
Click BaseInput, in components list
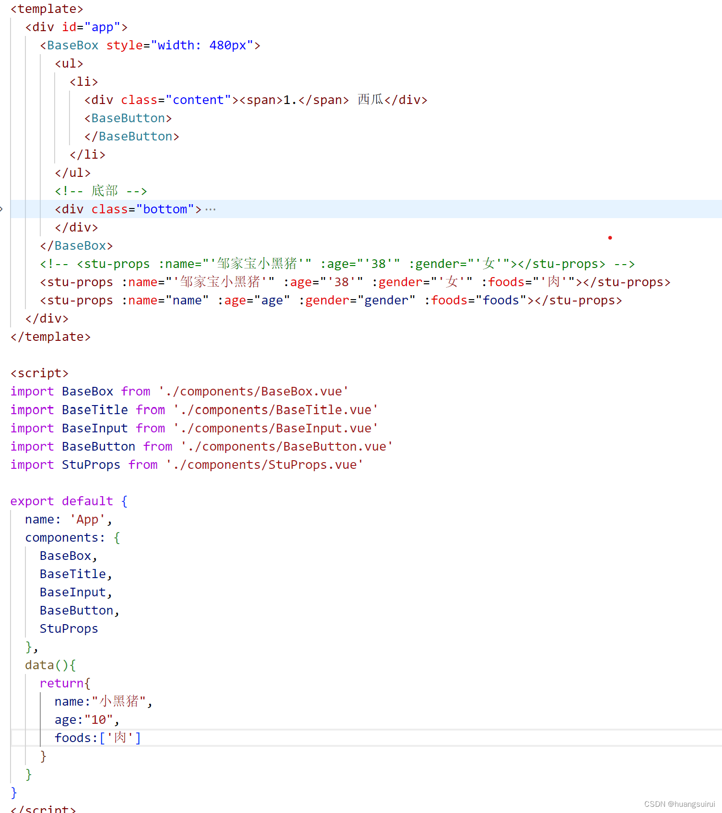[76, 592]
